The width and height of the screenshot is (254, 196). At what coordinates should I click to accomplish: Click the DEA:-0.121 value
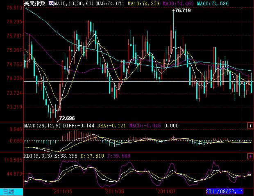click(x=111, y=126)
